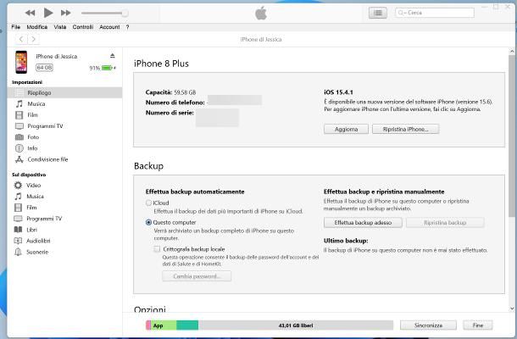Screen dimensions: 517x339
Task: Click the Cambia password... button
Action: click(x=197, y=276)
